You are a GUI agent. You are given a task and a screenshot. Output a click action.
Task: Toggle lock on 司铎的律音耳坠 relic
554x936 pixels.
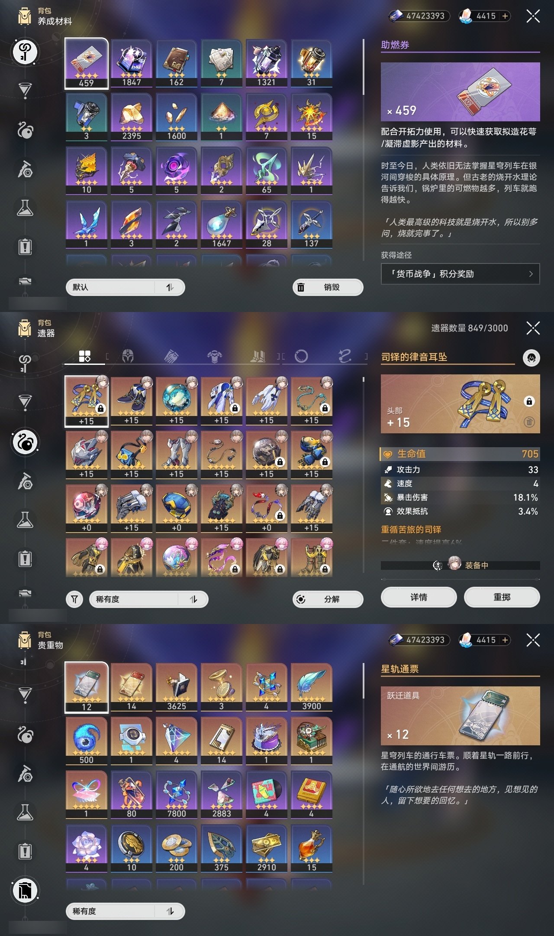[529, 401]
